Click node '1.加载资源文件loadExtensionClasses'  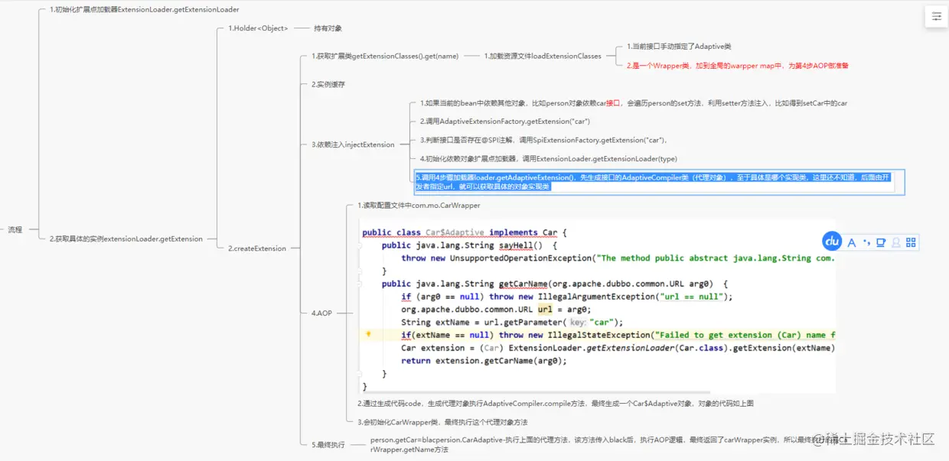click(543, 56)
